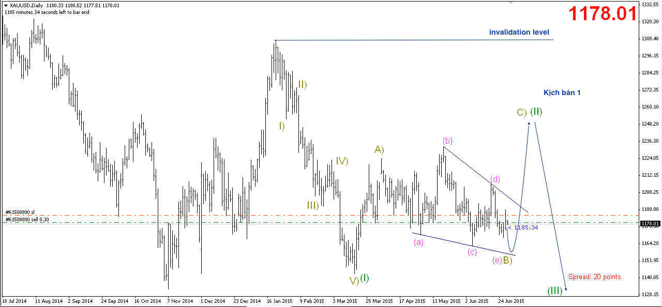Screen dimensions: 662x307
Task: Select the "#61508800 sell 0.10" order label
Action: 27,220
